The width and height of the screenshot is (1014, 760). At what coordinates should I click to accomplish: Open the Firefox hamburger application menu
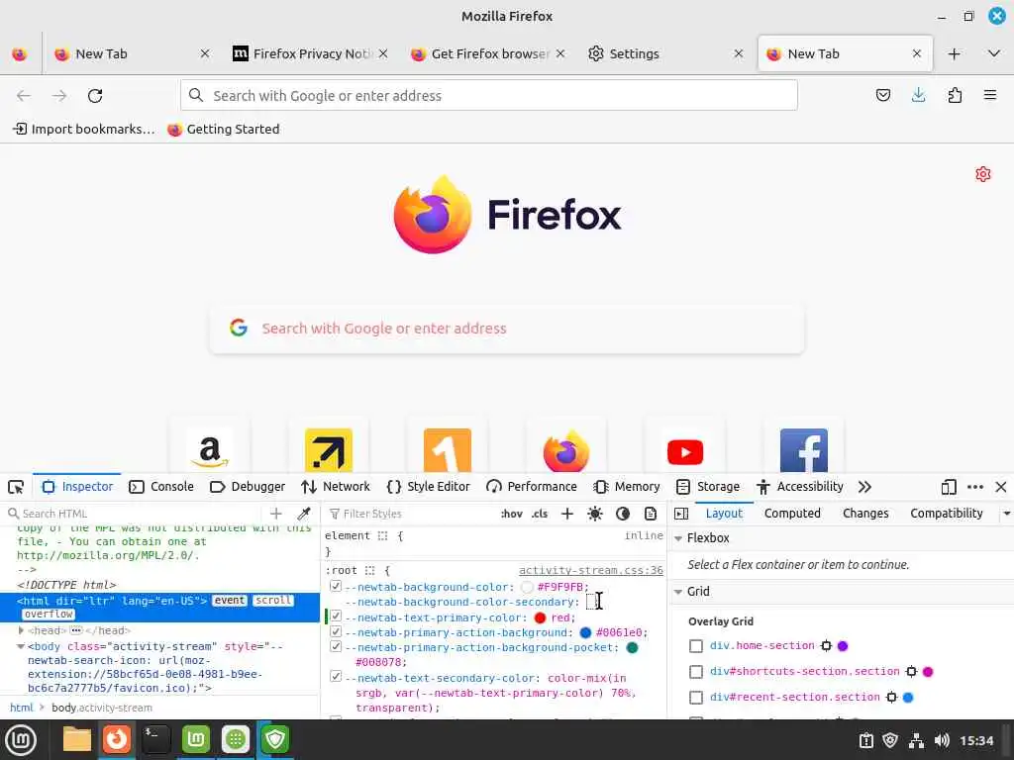pos(990,96)
